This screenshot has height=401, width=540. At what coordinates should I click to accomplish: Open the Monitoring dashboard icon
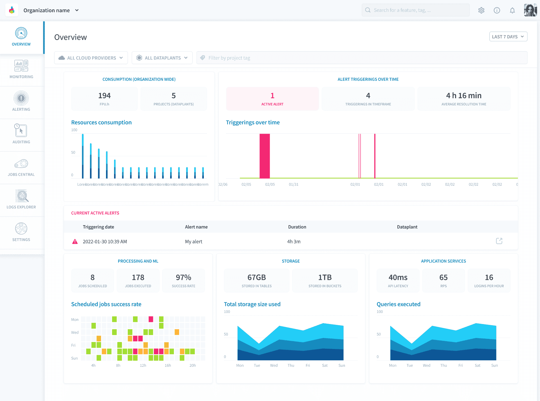click(21, 66)
